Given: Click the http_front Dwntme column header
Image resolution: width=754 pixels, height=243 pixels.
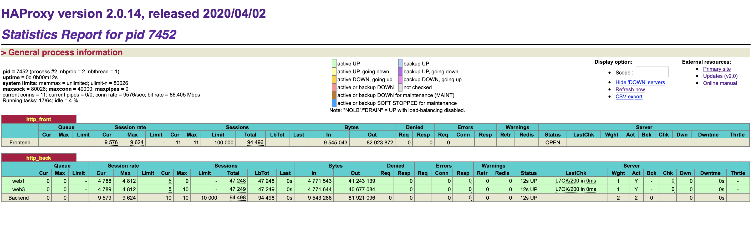Looking at the screenshot, I should click(x=708, y=135).
